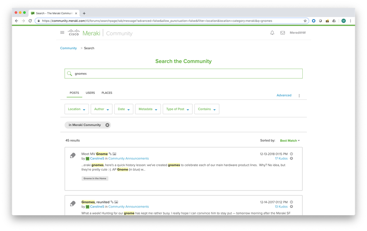Expand the Location filter dropdown
Viewport: 367px width, 231px height.
[77, 109]
